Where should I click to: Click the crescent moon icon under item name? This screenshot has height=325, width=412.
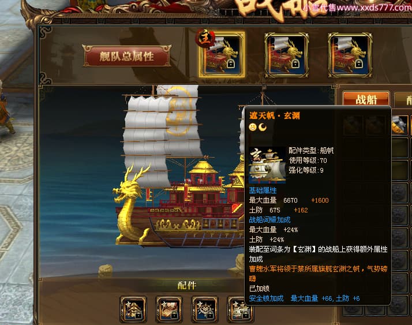[x=263, y=127]
